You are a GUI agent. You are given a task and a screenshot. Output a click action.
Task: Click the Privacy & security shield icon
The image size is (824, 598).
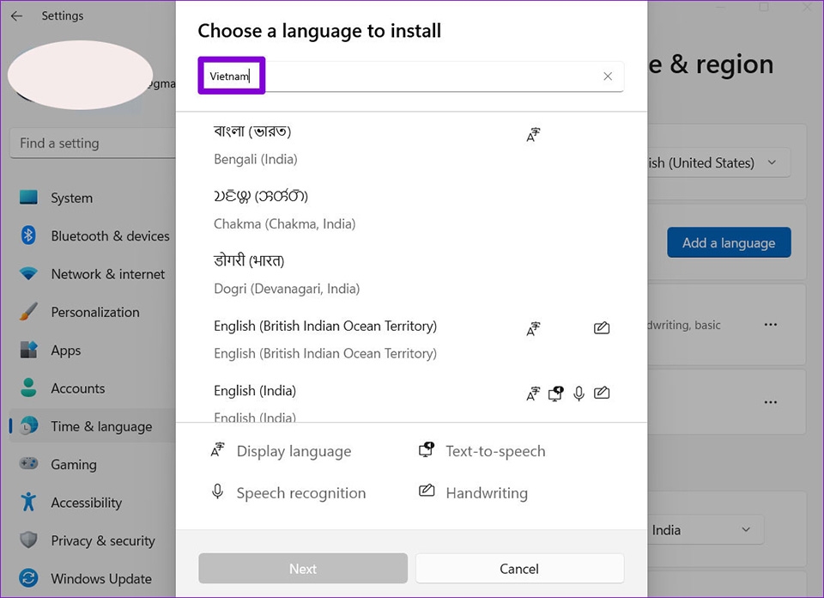(29, 540)
